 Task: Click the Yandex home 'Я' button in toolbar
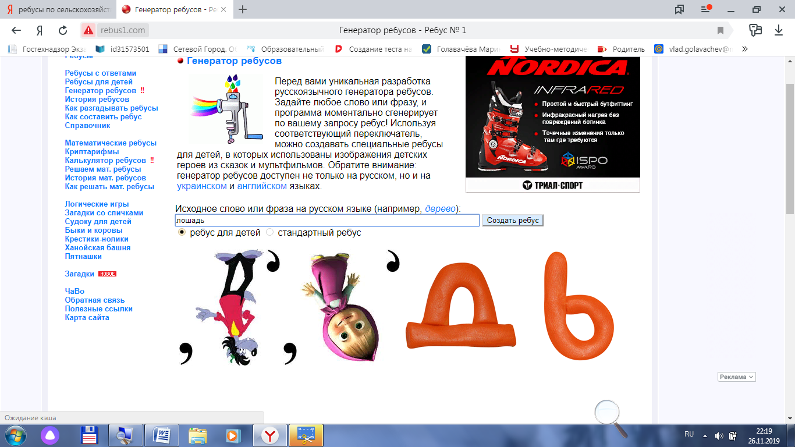coord(40,30)
